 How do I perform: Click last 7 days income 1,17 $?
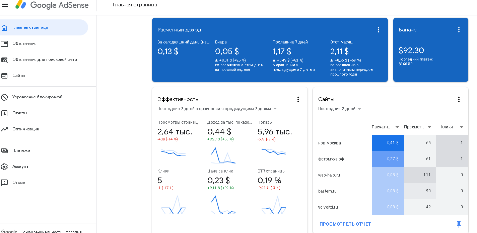(282, 51)
